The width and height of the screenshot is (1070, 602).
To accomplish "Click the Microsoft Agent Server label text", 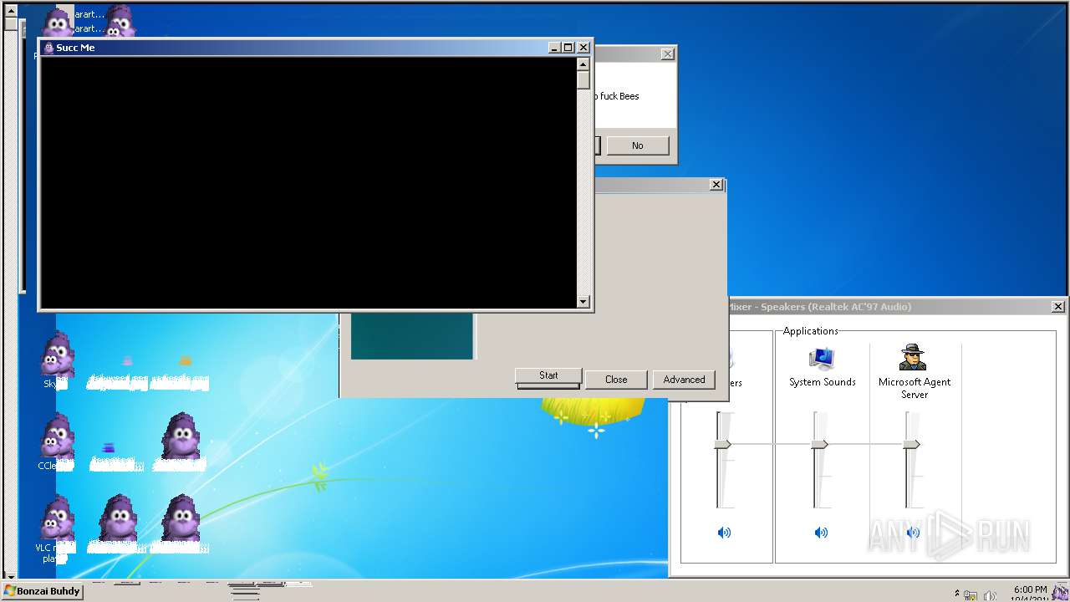I will tap(915, 388).
